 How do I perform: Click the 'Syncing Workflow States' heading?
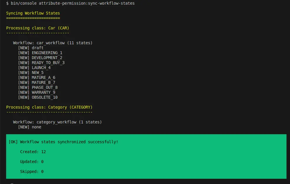click(x=33, y=13)
